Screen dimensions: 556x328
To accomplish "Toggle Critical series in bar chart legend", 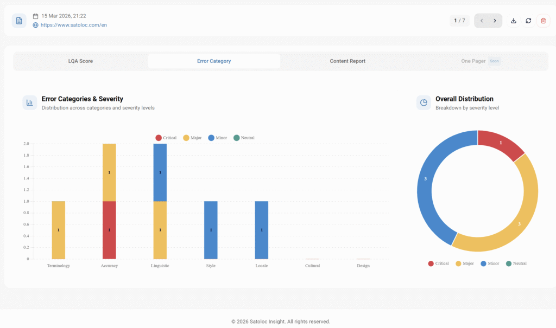I will coord(166,138).
